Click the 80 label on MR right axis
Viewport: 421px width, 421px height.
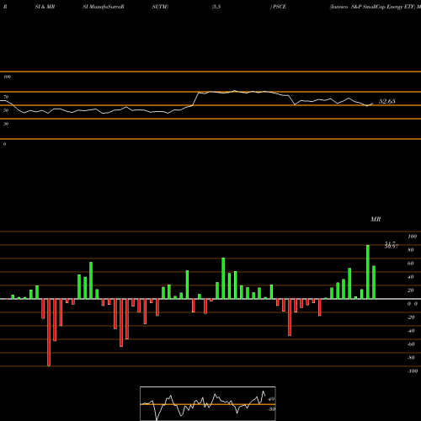click(x=411, y=250)
